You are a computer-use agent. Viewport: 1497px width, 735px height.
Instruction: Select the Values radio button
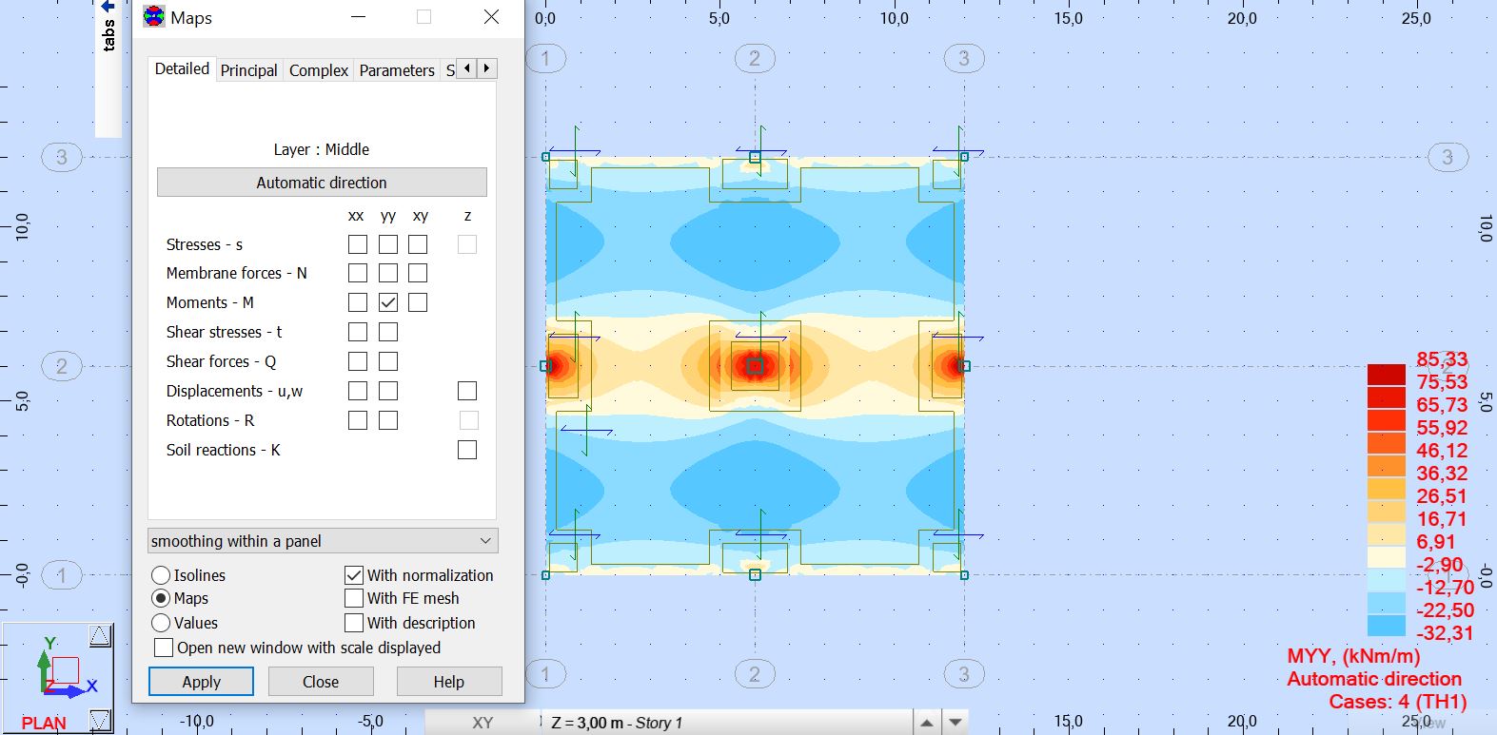[x=161, y=623]
